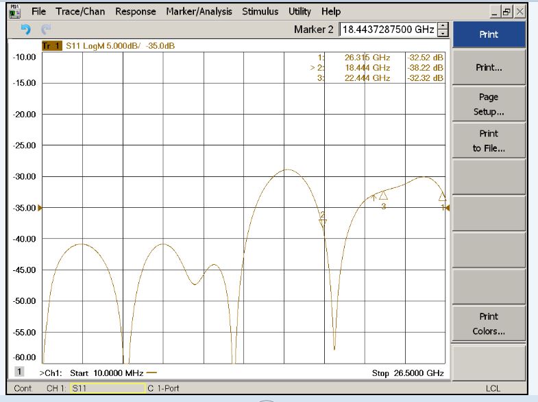The height and width of the screenshot is (402, 538).
Task: Click Print to File... softkey
Action: point(489,141)
